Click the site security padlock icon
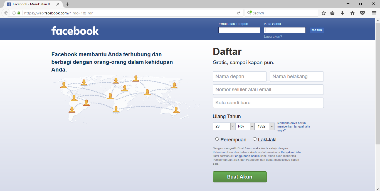The width and height of the screenshot is (380, 191). [18, 13]
